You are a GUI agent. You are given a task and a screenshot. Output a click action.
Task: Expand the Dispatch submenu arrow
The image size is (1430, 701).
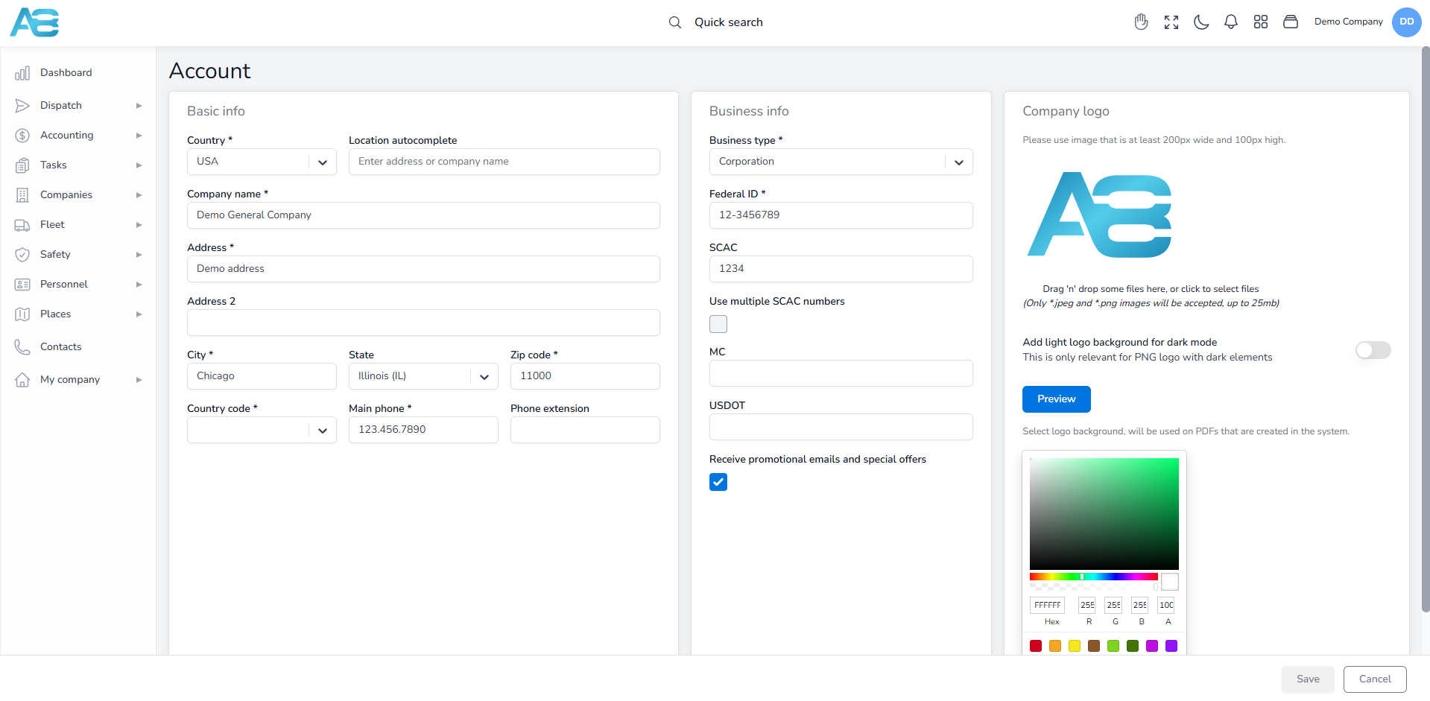tap(139, 106)
